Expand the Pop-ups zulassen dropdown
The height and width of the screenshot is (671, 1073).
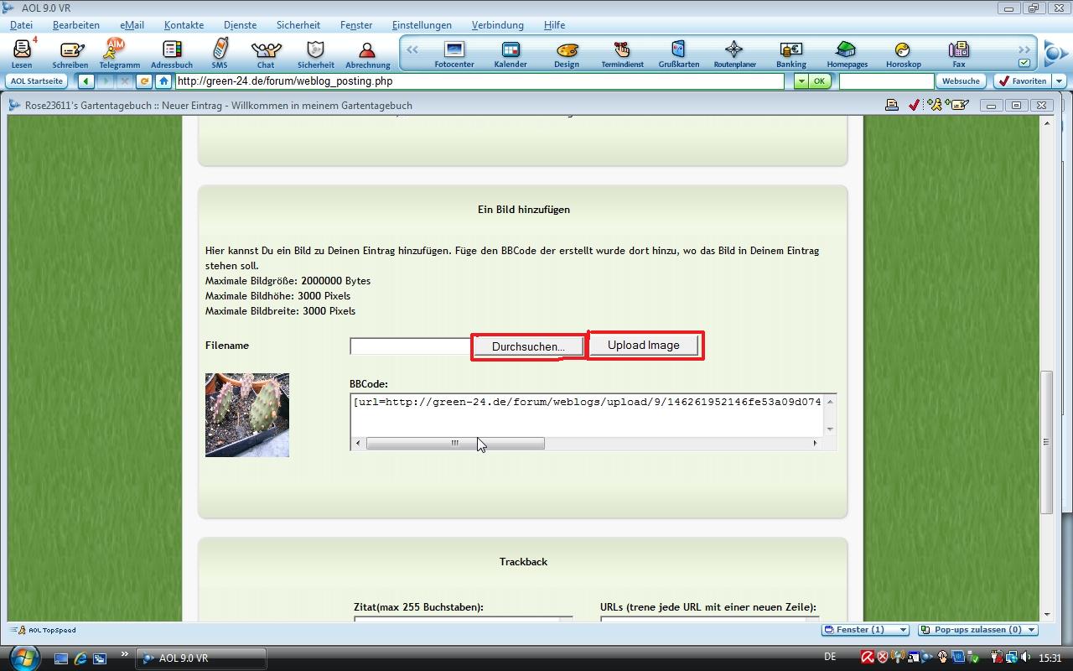1031,630
